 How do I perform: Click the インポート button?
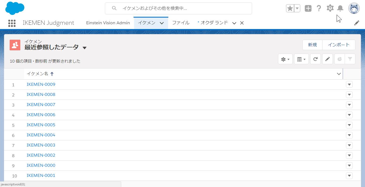coord(339,45)
